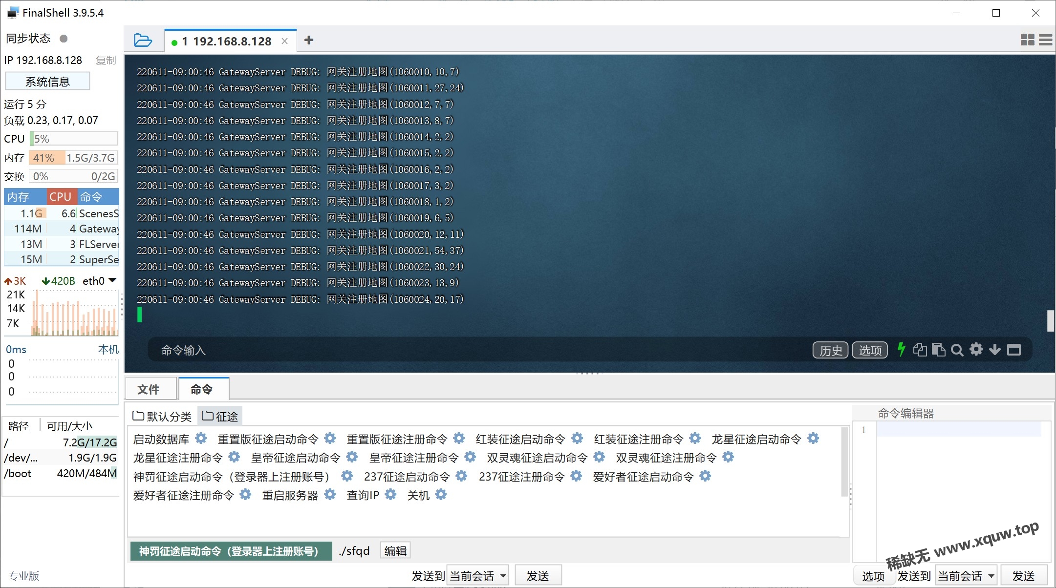Click 关机 command shortcut

tap(419, 495)
